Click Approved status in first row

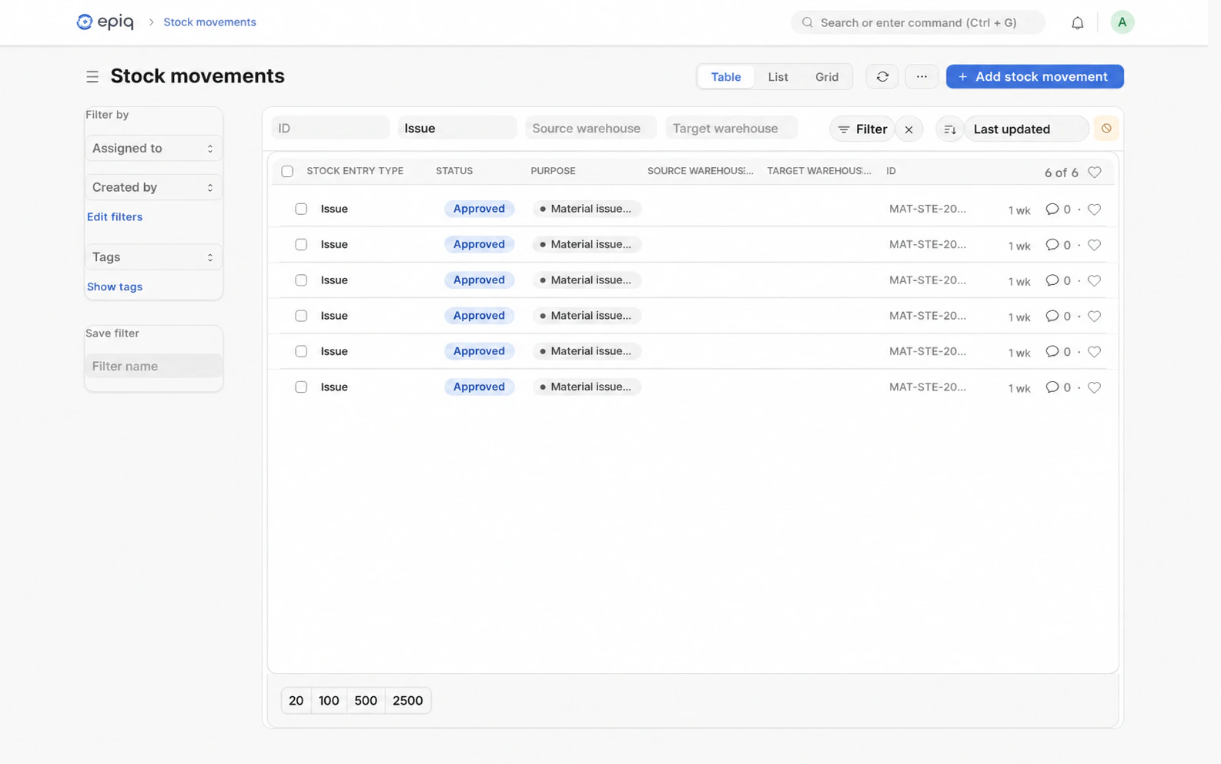pyautogui.click(x=479, y=209)
